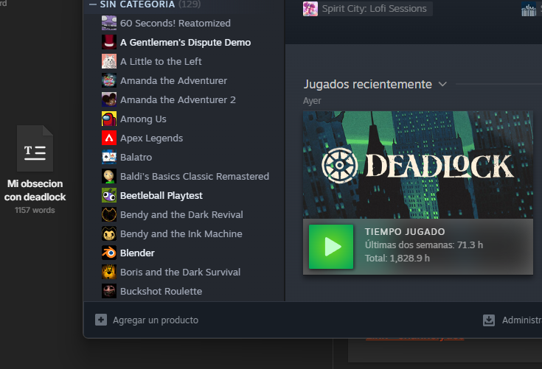The height and width of the screenshot is (369, 542).
Task: Select Balatro in the game list
Action: [x=136, y=157]
